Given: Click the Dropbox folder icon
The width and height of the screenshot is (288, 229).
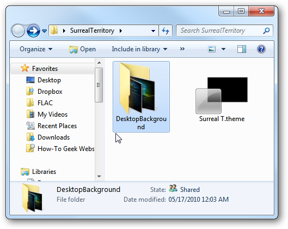Looking at the screenshot, I should tap(30, 91).
